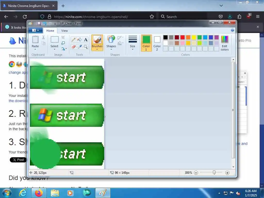Click the Redo arrow in Paint title bar
The width and height of the screenshot is (264, 198).
50,23
